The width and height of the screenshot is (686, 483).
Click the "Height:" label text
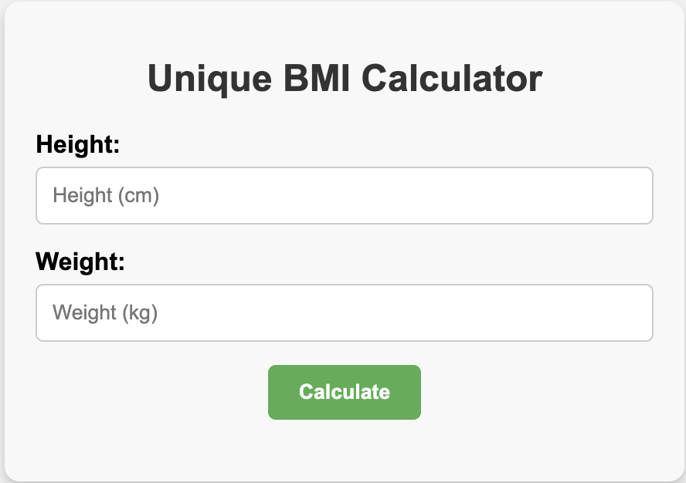tap(78, 144)
